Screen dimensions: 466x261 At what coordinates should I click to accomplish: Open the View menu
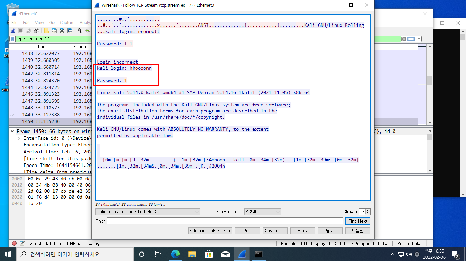[40, 22]
